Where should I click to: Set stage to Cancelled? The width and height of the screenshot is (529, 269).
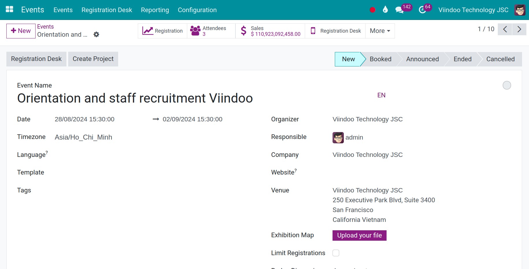coord(500,59)
